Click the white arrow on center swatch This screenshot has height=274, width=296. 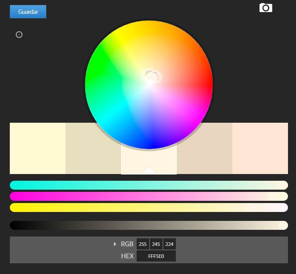pos(149,170)
